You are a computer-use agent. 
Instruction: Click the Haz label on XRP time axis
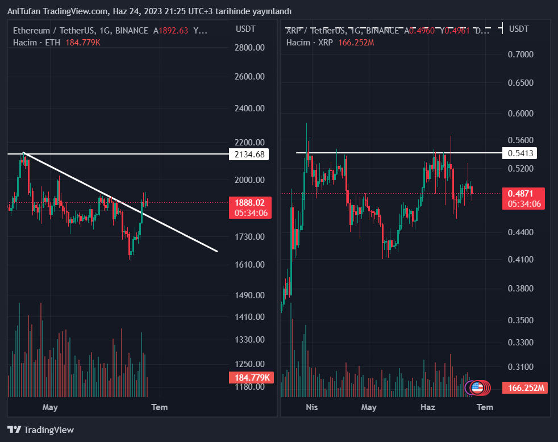click(x=427, y=407)
